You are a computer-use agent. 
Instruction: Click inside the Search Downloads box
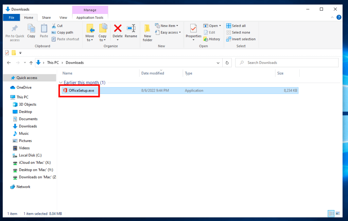287,63
